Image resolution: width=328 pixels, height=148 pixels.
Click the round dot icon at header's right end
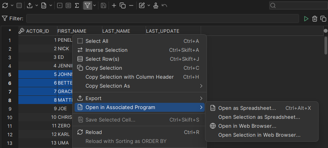[x=326, y=31]
